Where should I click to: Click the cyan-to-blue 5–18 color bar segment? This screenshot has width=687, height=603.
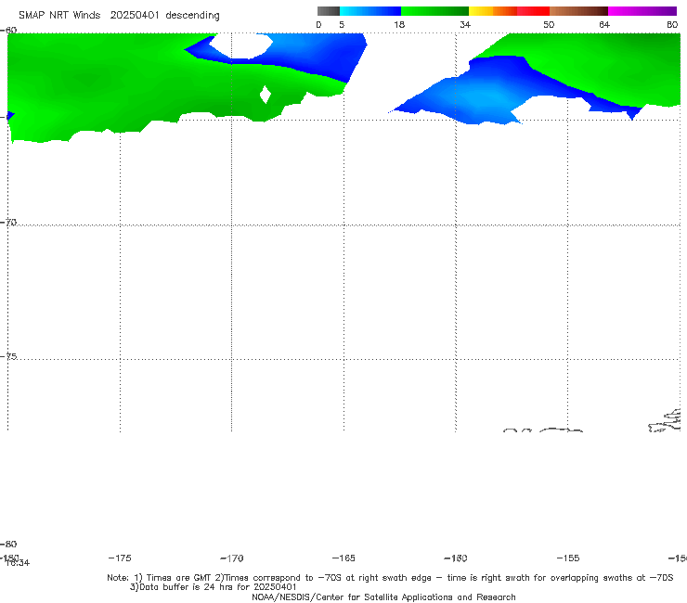coord(370,11)
